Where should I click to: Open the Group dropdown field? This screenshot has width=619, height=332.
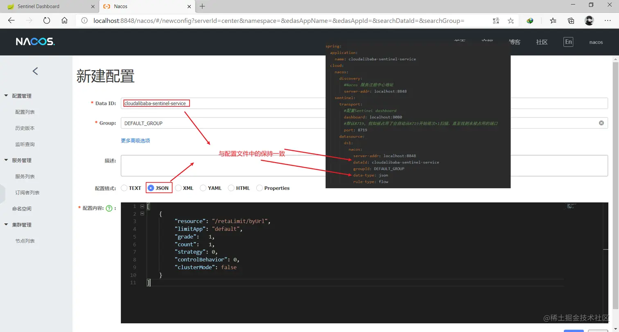[x=364, y=123]
